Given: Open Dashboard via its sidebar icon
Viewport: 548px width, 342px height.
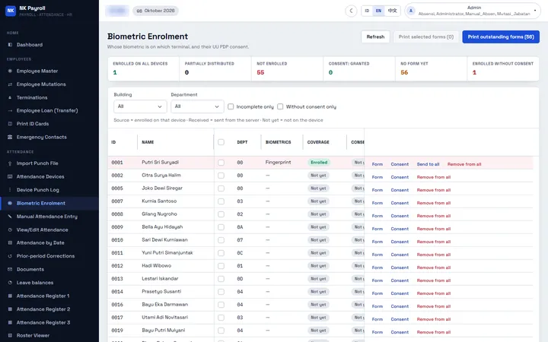Looking at the screenshot, I should [10, 45].
